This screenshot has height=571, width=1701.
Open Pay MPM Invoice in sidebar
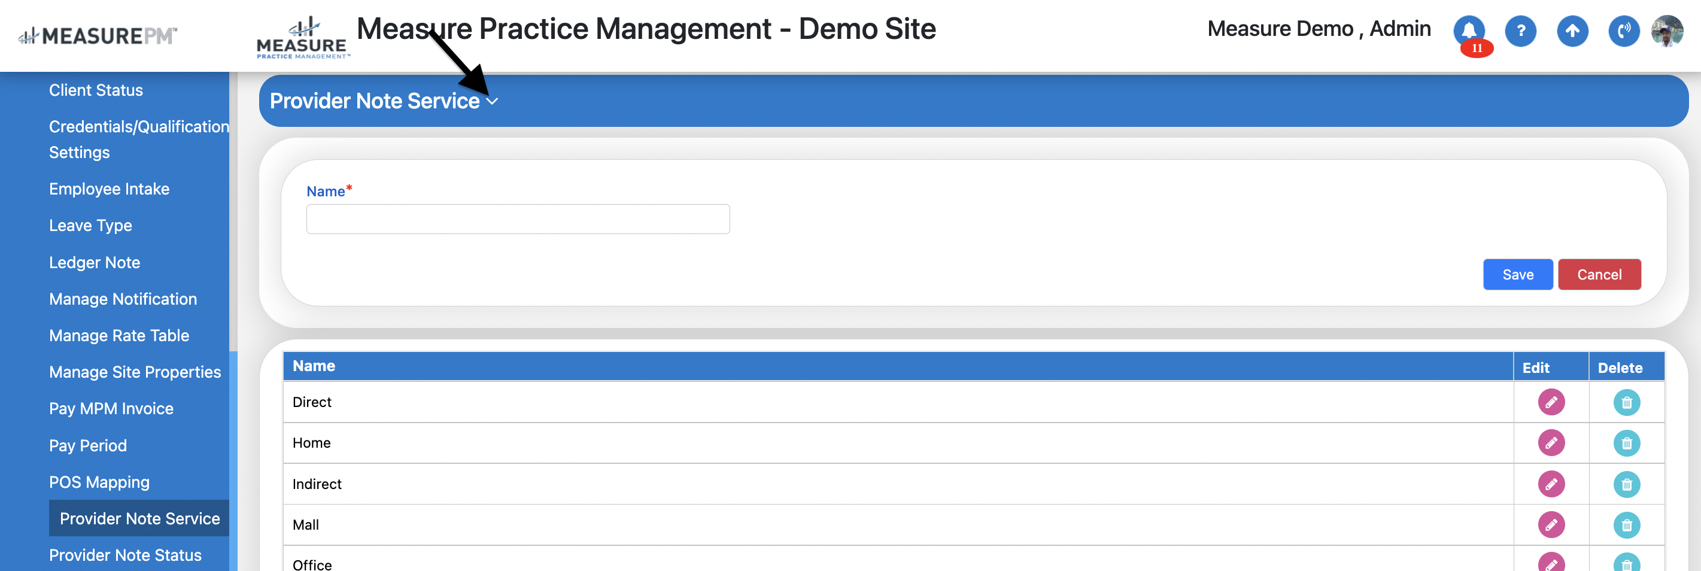[111, 409]
